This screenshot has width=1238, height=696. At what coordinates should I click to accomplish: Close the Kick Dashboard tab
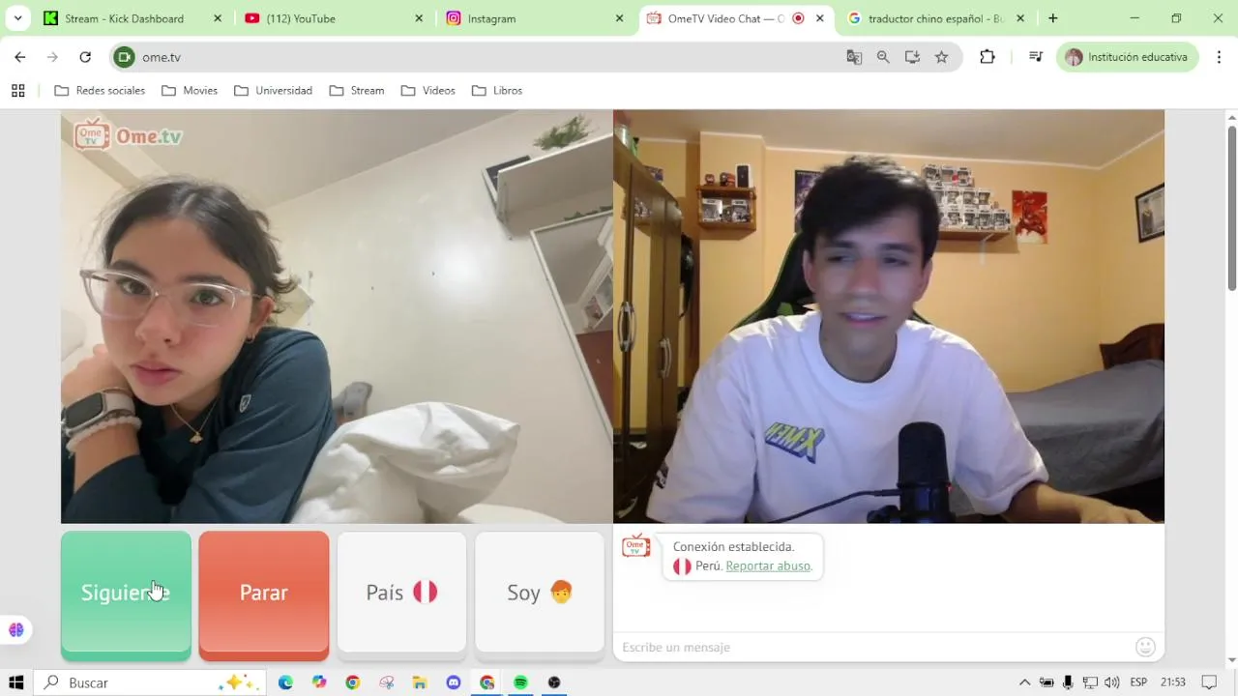coord(218,18)
